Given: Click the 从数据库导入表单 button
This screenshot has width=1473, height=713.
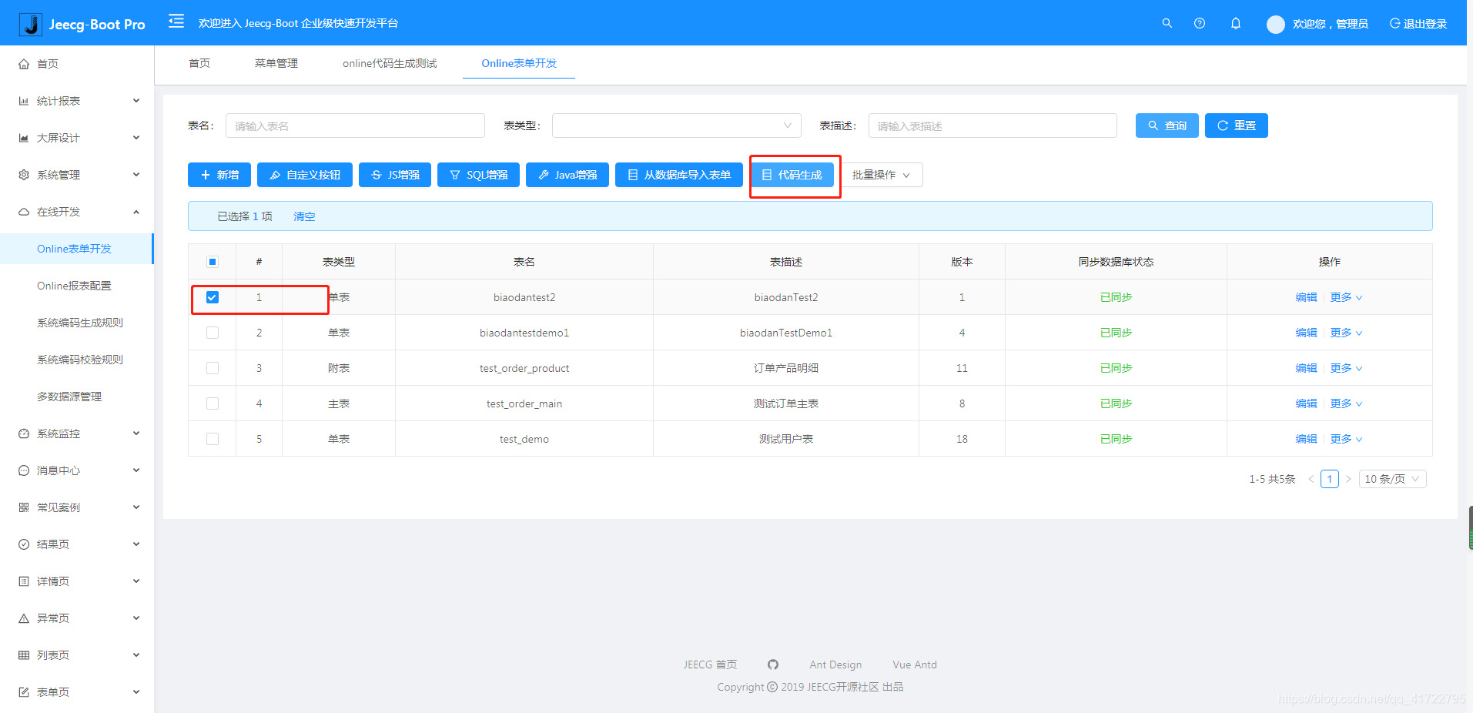Looking at the screenshot, I should [679, 175].
